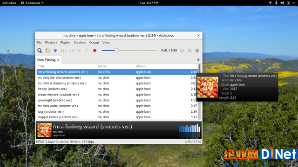Sort by the Album column header

click(x=154, y=66)
